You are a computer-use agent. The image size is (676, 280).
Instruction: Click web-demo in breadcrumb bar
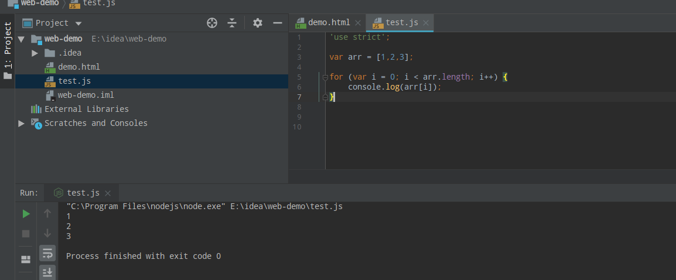(x=40, y=3)
